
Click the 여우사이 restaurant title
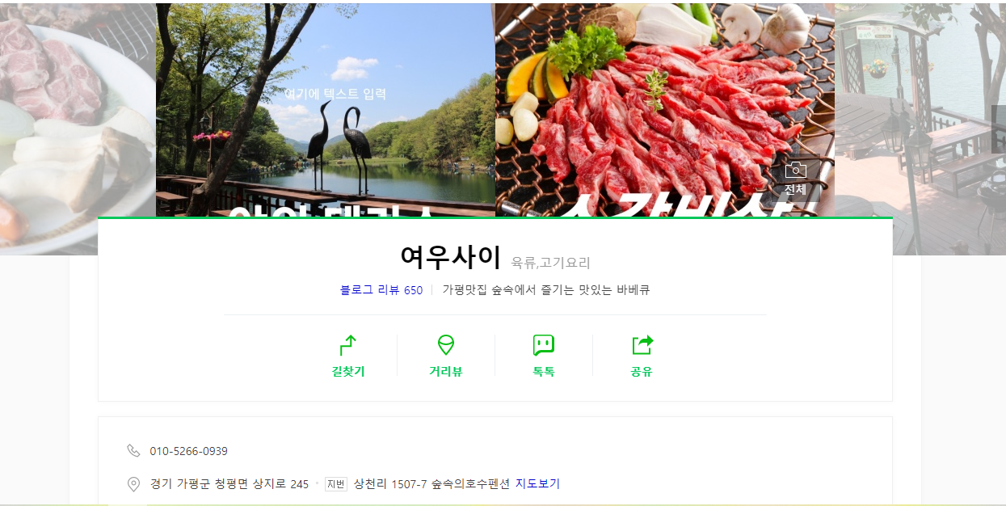point(451,257)
